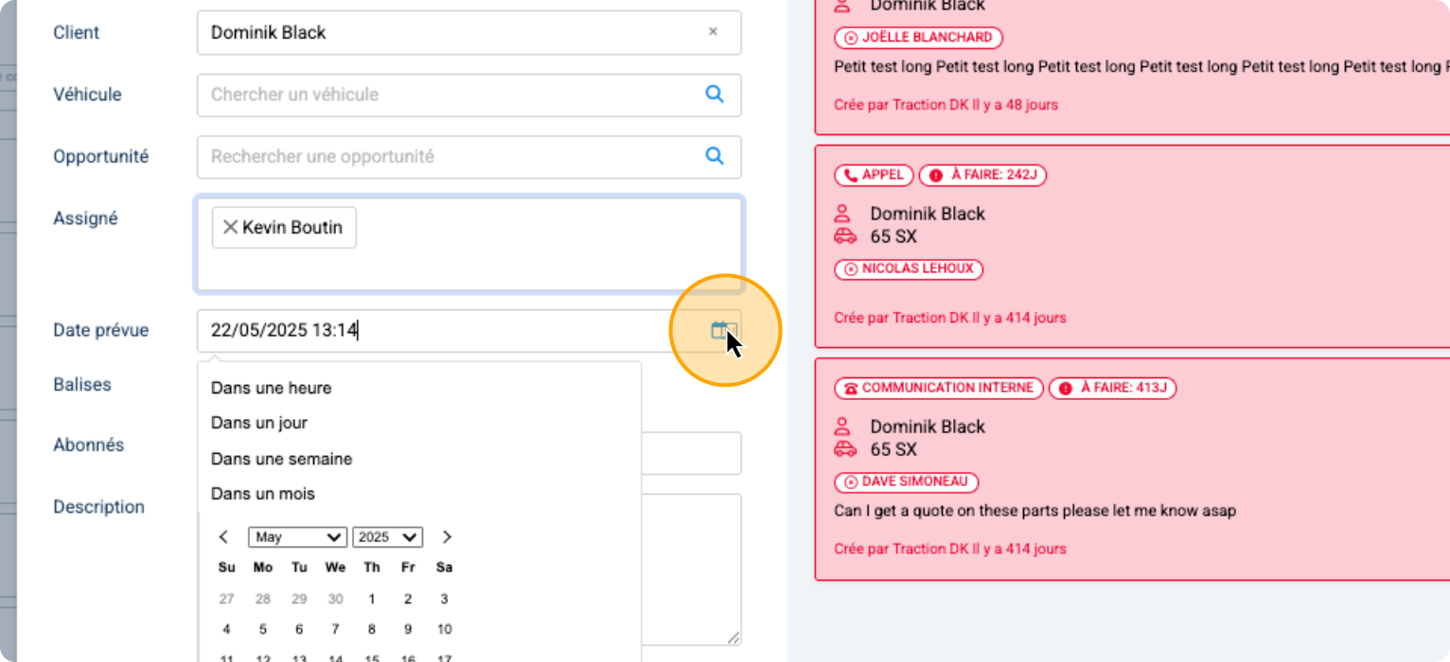This screenshot has height=662, width=1450.
Task: Click the COMMUNICATION INTERNE tag
Action: (x=938, y=388)
